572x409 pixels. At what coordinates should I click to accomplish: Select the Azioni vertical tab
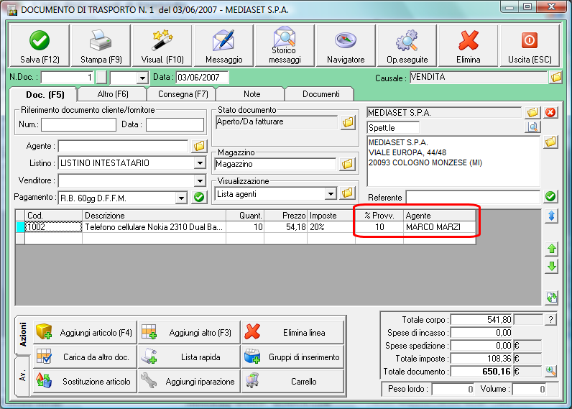pyautogui.click(x=22, y=334)
